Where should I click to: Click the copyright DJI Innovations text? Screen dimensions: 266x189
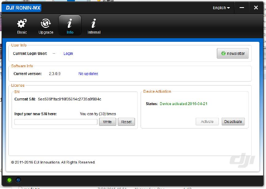(53, 162)
